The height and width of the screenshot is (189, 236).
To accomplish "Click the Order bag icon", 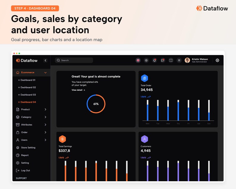I will tap(18, 132).
